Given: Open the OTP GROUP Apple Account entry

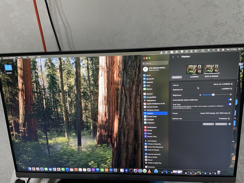Looking at the screenshot, I should click(155, 69).
